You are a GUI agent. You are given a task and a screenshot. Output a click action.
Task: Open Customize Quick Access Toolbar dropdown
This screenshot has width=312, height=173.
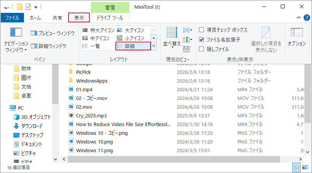(36, 7)
